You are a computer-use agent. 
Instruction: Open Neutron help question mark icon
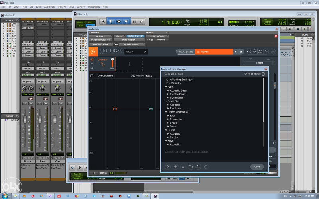tap(266, 52)
